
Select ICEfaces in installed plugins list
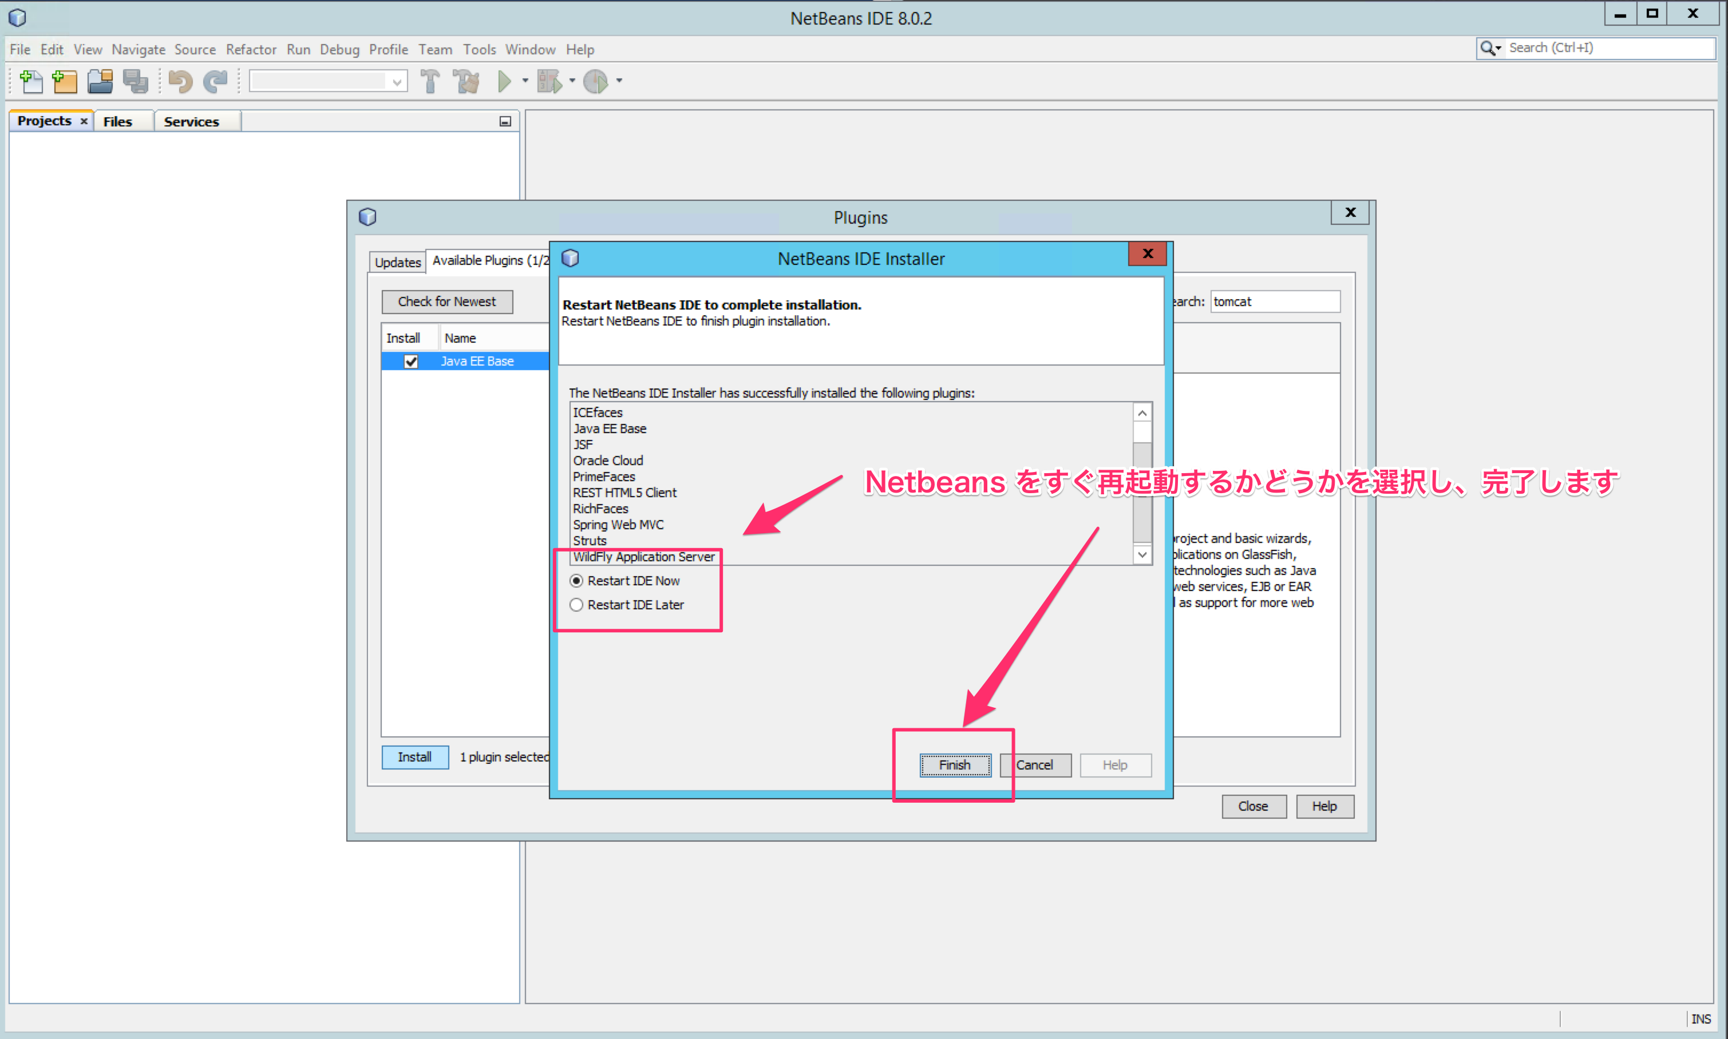pos(598,413)
